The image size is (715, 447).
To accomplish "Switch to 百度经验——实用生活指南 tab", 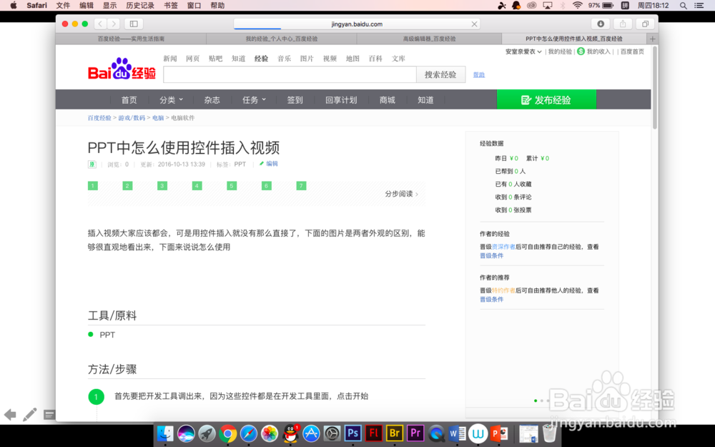I will 131,39.
